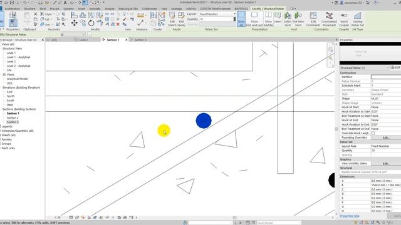Open Cut dropdown arrow
Screen dimensions: 401x225
pos(51,19)
